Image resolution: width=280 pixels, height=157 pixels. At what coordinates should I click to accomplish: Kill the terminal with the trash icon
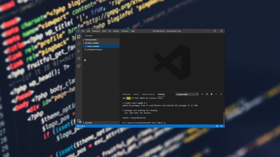coord(211,94)
